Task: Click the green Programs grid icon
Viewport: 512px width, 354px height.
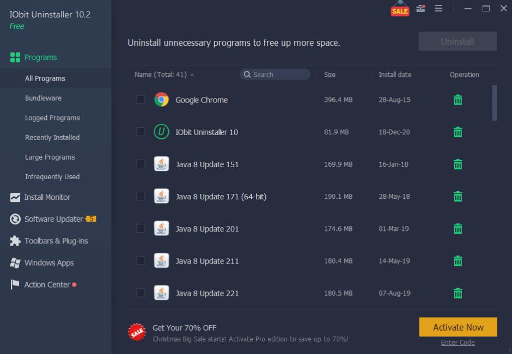Action: (x=15, y=58)
